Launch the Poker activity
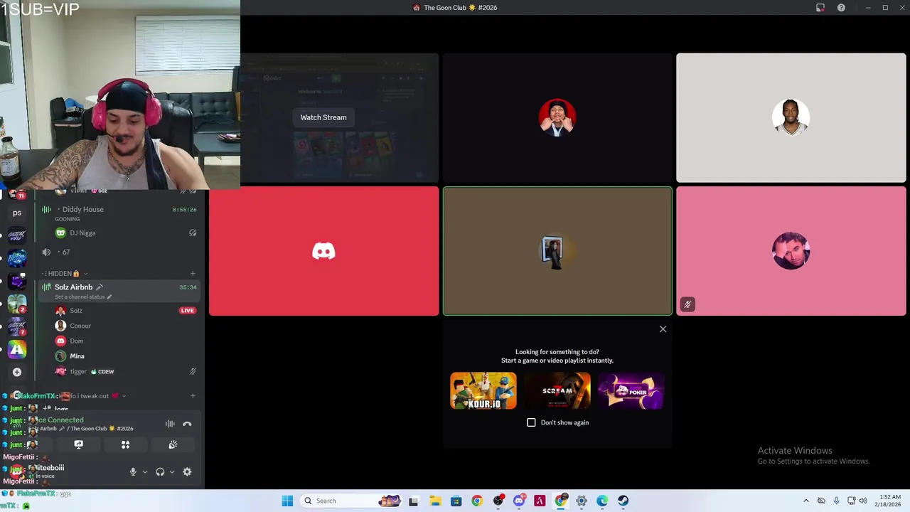The height and width of the screenshot is (512, 910). pos(631,390)
